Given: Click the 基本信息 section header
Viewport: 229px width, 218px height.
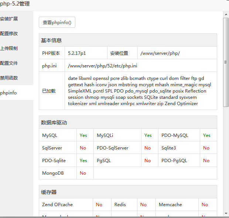Looking at the screenshot, I should (x=128, y=40).
